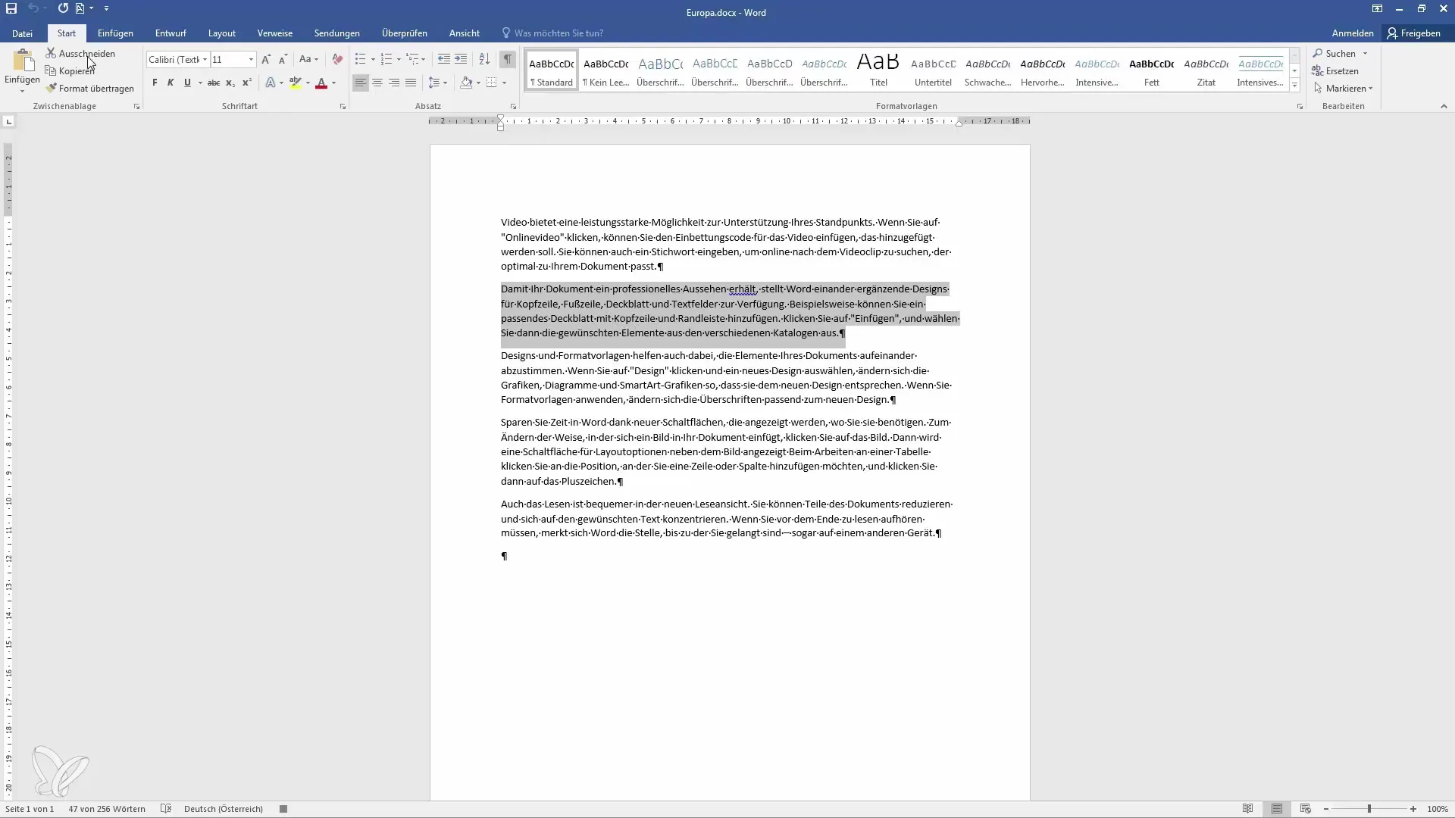Clear all formatting eraser icon
The image size is (1455, 818).
coord(337,59)
